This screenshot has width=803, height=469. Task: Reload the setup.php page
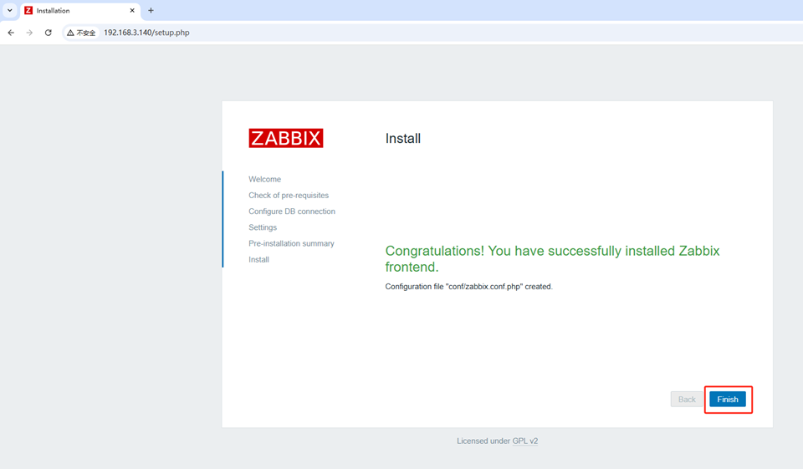pyautogui.click(x=49, y=33)
